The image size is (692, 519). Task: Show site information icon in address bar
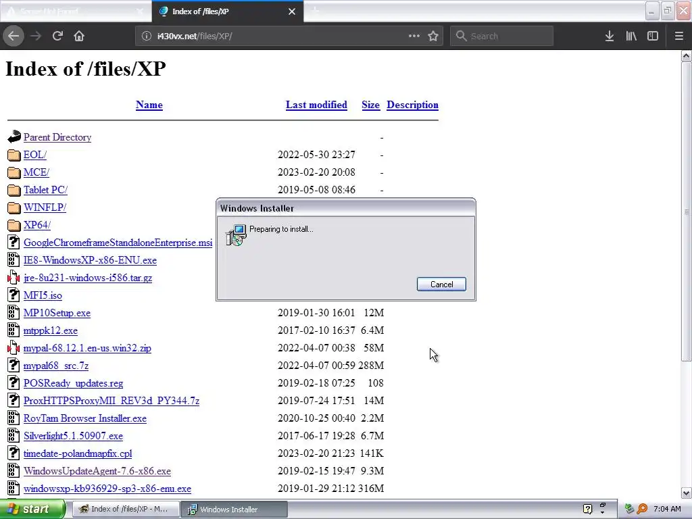click(x=147, y=36)
